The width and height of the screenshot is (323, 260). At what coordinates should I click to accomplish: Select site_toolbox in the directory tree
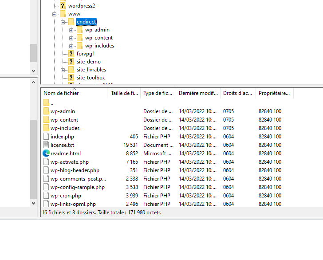(91, 78)
